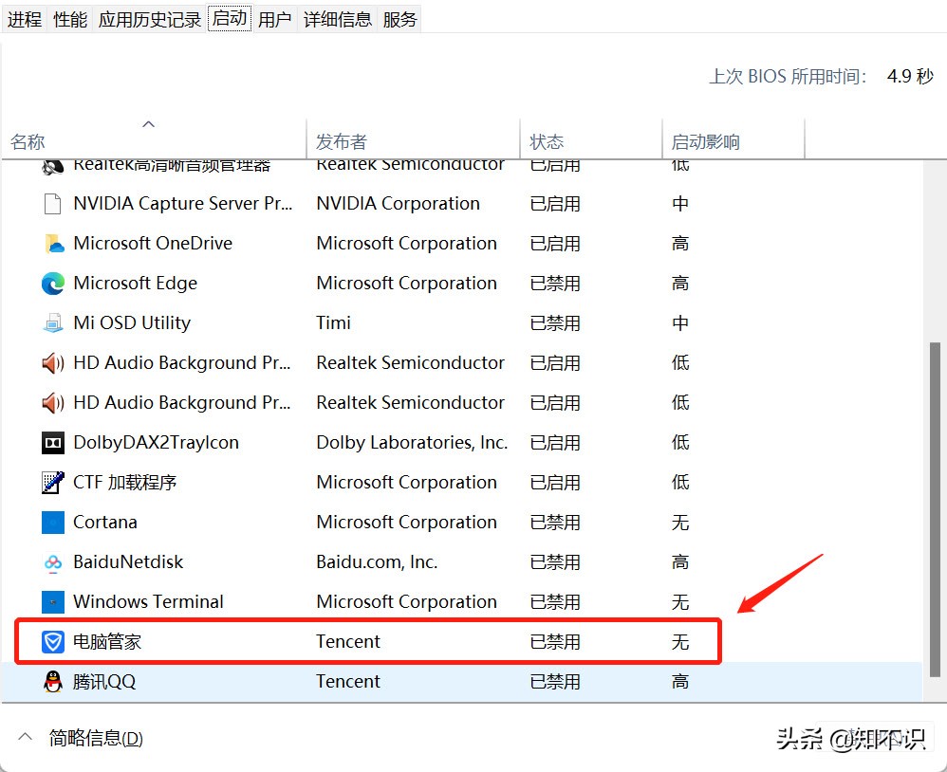Click the Microsoft OneDrive cloud icon

53,243
